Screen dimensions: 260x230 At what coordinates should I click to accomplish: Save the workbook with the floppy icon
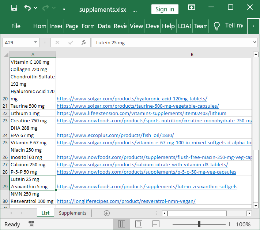14,8
